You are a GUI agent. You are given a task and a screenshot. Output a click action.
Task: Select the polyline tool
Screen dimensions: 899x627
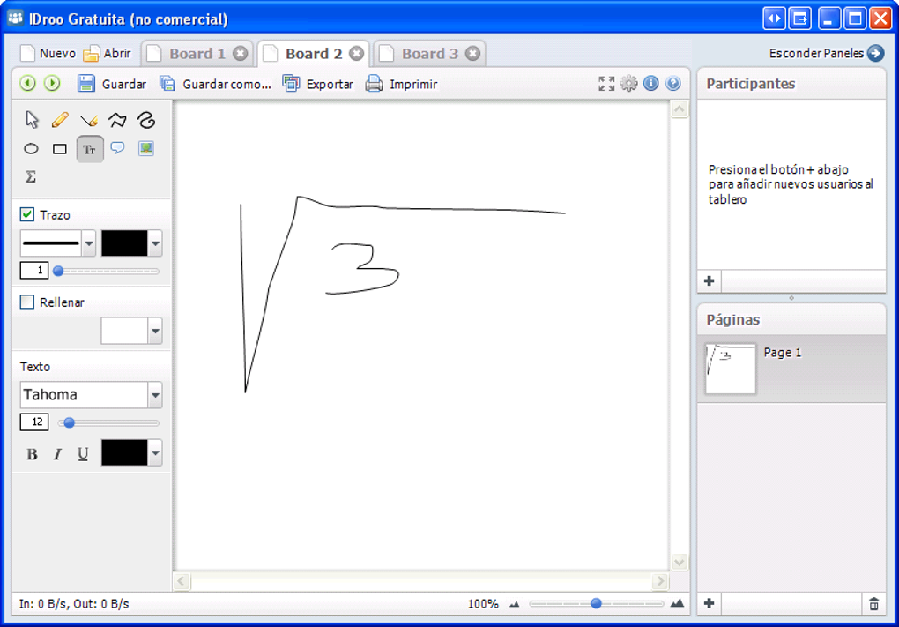coord(117,120)
